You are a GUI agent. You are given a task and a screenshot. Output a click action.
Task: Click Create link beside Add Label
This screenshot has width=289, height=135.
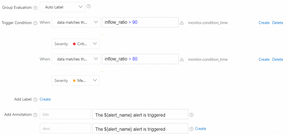click(x=45, y=99)
